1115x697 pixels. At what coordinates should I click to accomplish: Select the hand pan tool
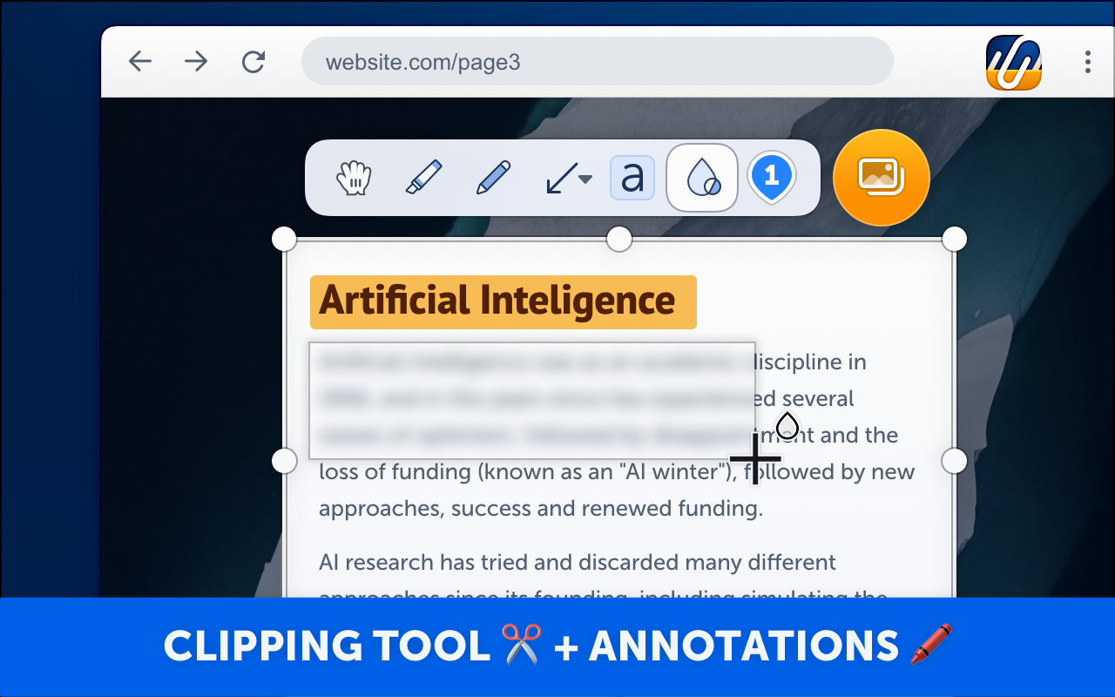pyautogui.click(x=354, y=178)
